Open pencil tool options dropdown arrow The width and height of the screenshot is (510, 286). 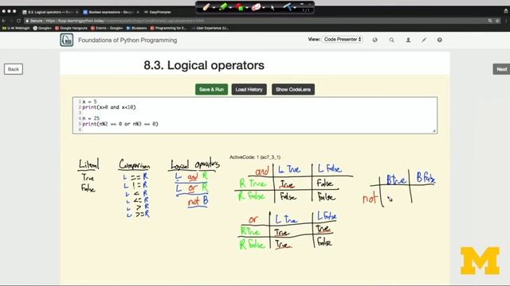tap(214, 7)
